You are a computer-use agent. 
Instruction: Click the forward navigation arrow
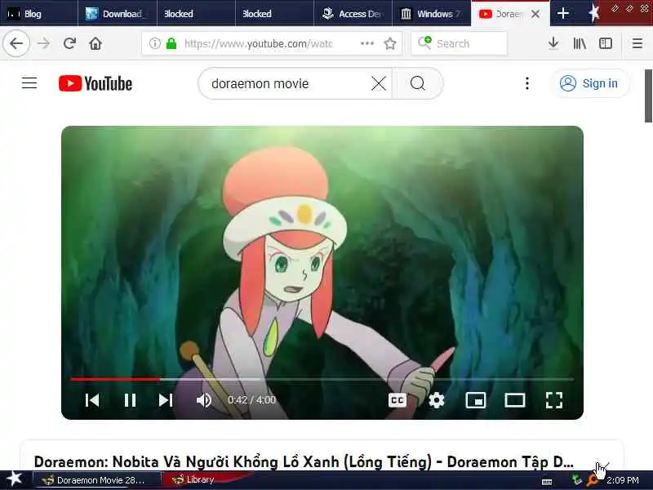pyautogui.click(x=43, y=43)
